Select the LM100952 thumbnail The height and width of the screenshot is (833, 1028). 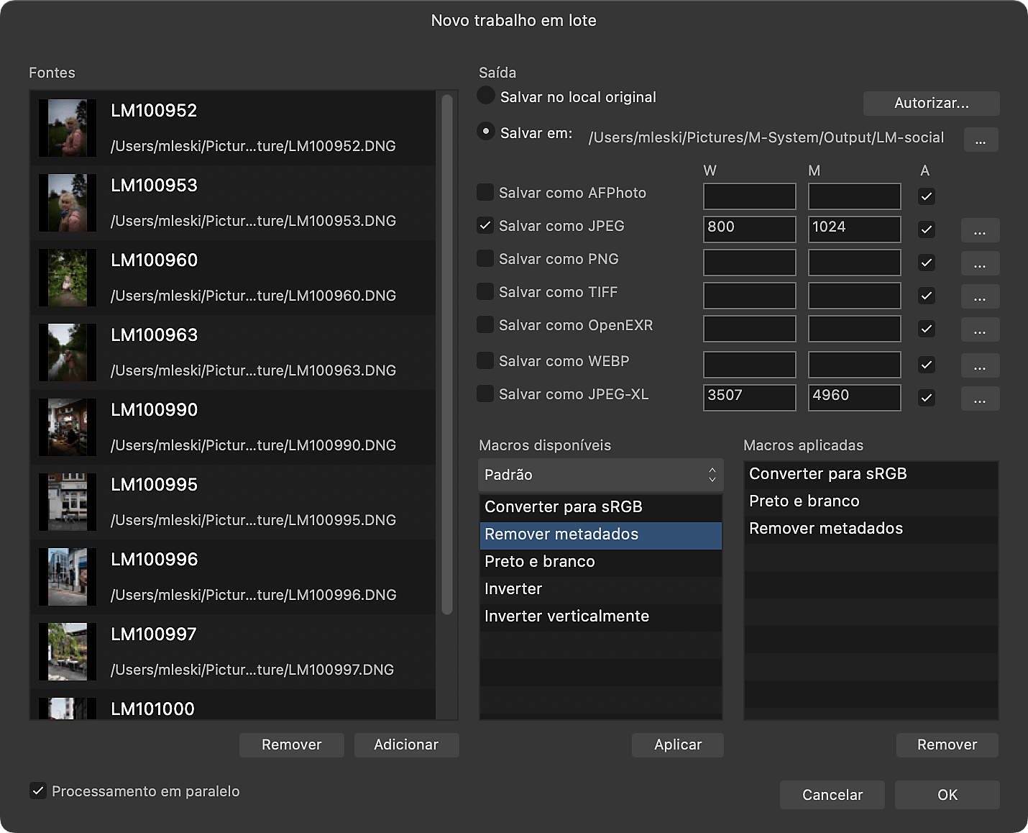68,128
